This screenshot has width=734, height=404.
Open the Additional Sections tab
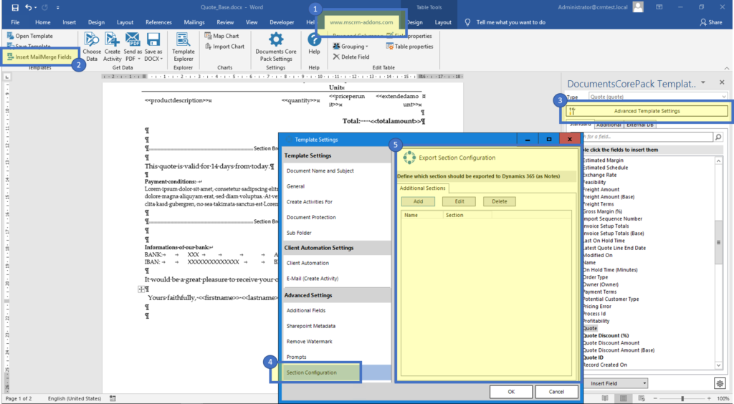(x=423, y=188)
